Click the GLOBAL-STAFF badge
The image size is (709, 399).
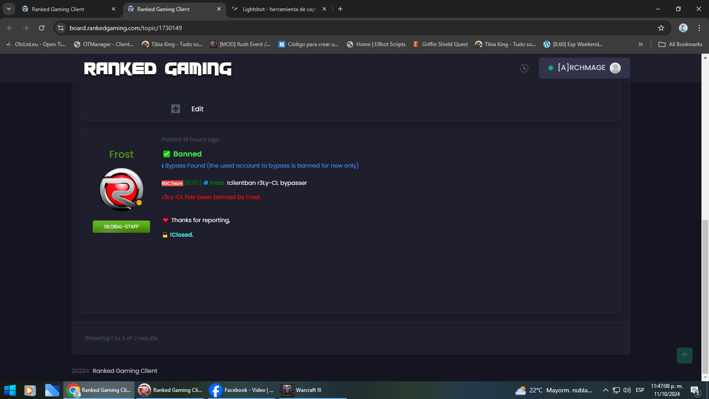(121, 227)
